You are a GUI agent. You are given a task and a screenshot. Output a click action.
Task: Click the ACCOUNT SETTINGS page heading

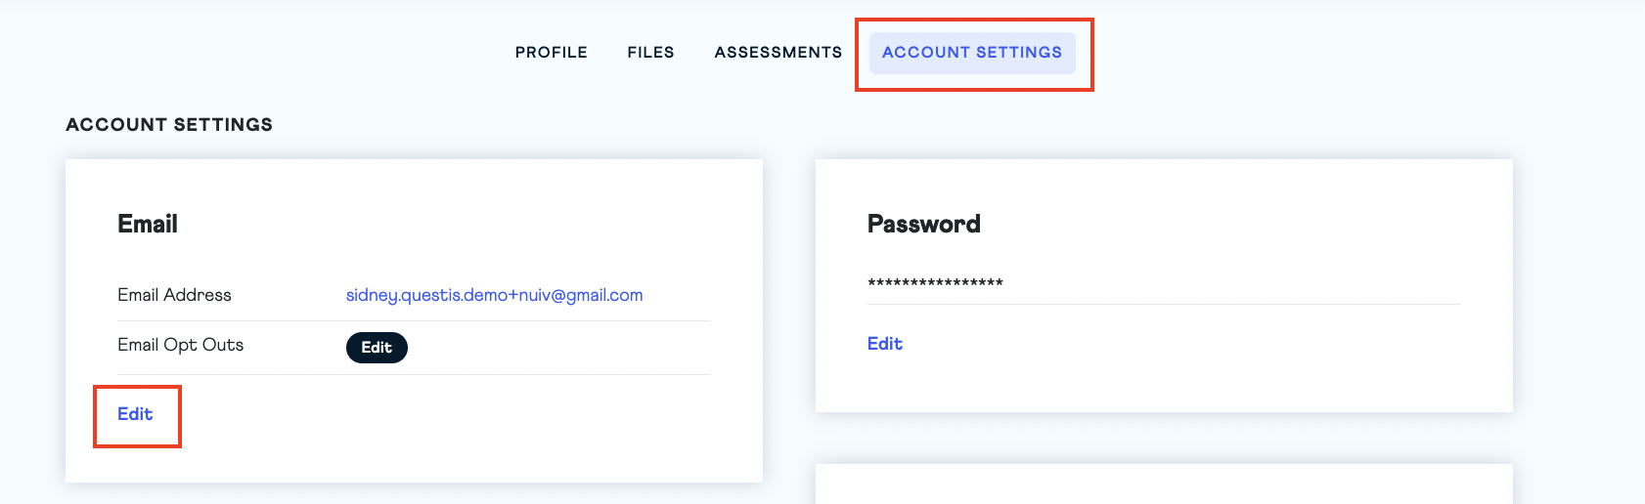(x=169, y=125)
